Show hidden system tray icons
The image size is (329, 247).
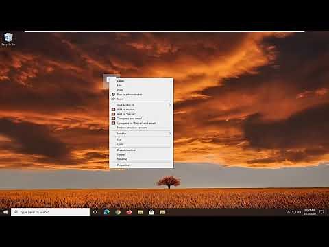[x=289, y=212]
